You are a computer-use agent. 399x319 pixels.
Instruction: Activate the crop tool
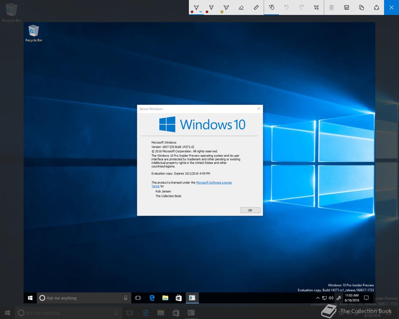pos(316,7)
